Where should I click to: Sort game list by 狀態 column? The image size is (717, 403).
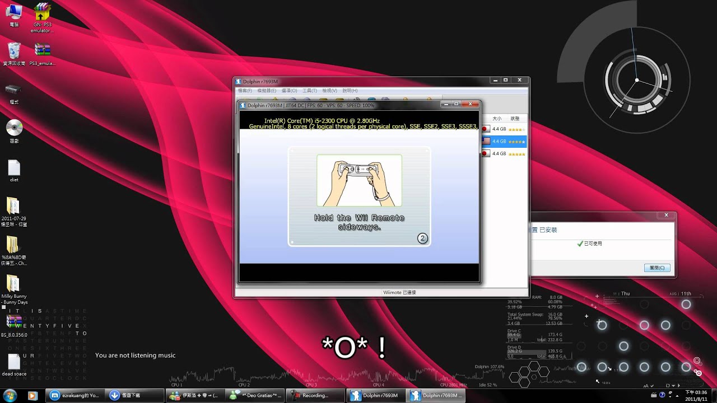click(x=515, y=119)
